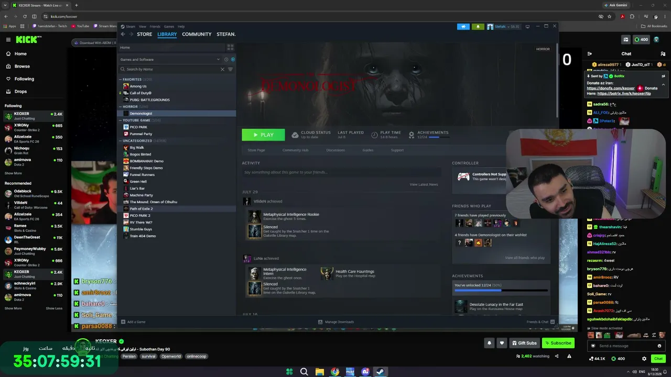Open Friends & Chat in Steam
This screenshot has width=671, height=377.
(540, 322)
